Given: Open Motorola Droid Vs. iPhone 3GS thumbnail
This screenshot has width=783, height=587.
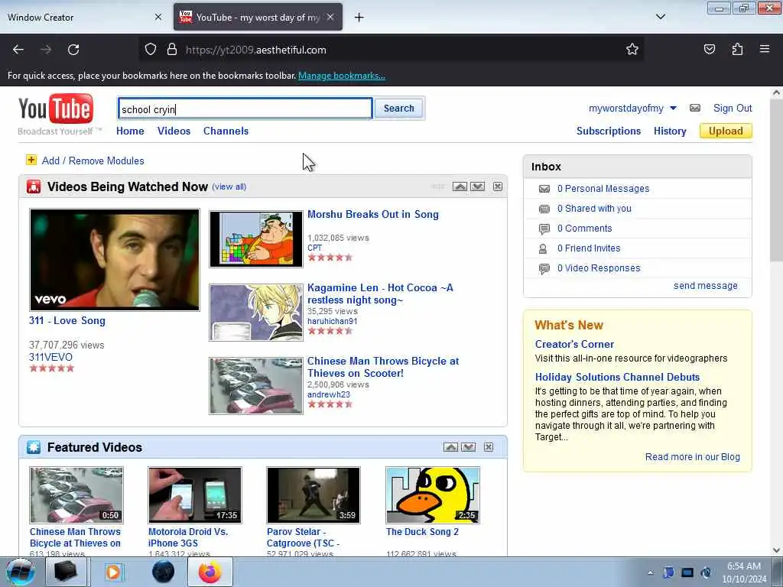Looking at the screenshot, I should point(195,495).
